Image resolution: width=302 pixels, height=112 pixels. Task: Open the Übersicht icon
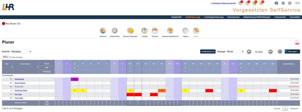[103, 31]
